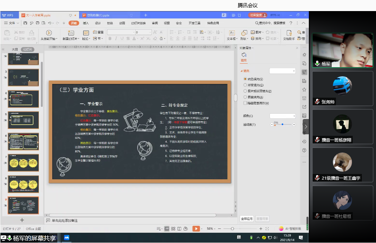
Task: Click the slideshow play icon in status bar
Action: tap(196, 229)
